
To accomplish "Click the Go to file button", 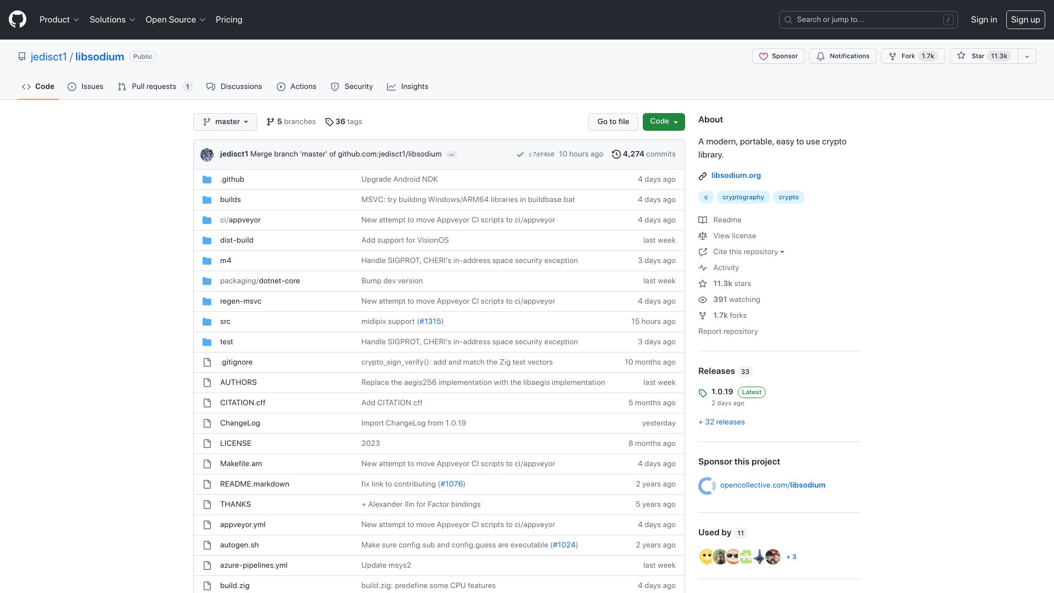I will click(613, 122).
